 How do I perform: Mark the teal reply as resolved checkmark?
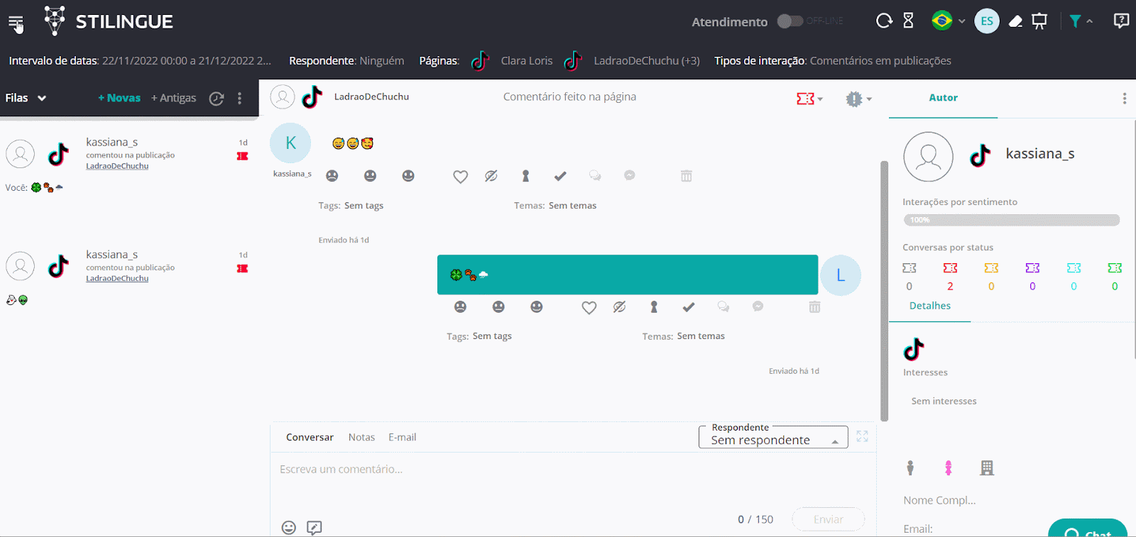[x=688, y=307]
